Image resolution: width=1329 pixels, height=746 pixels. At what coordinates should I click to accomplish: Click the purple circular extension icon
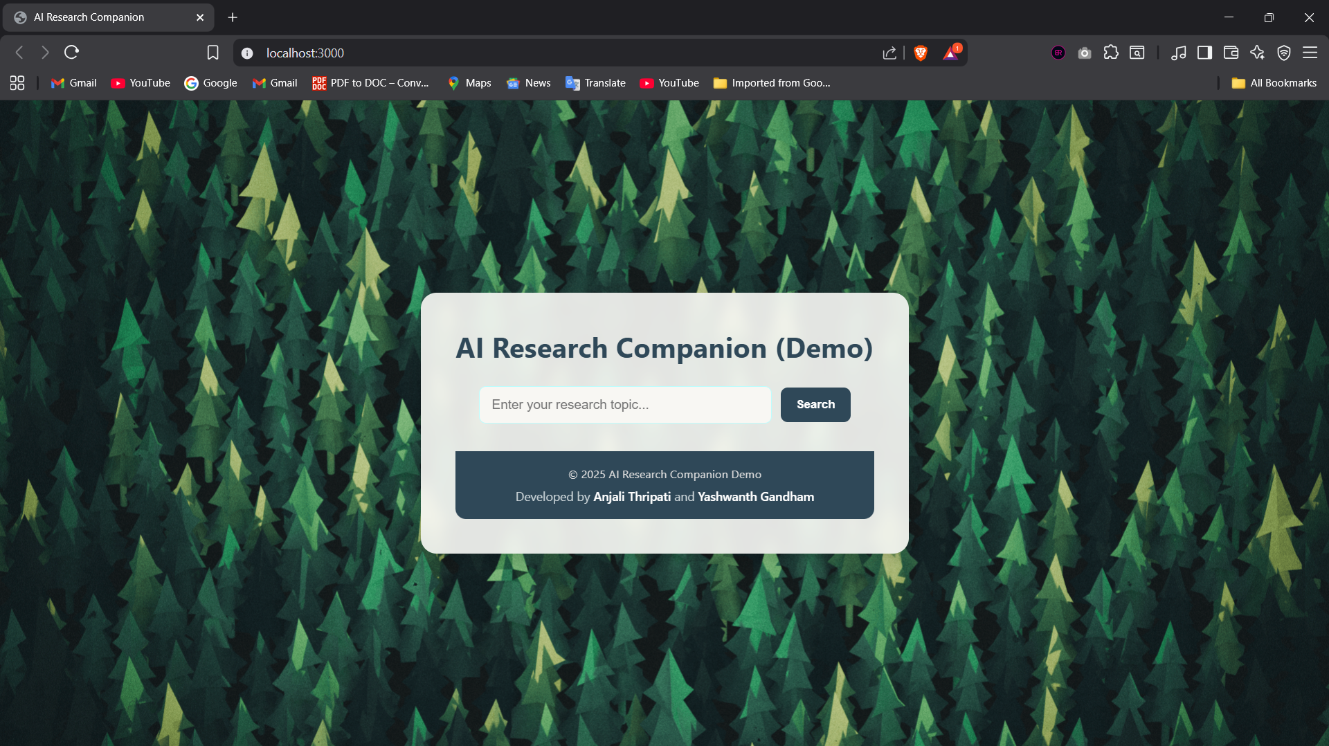tap(1058, 53)
